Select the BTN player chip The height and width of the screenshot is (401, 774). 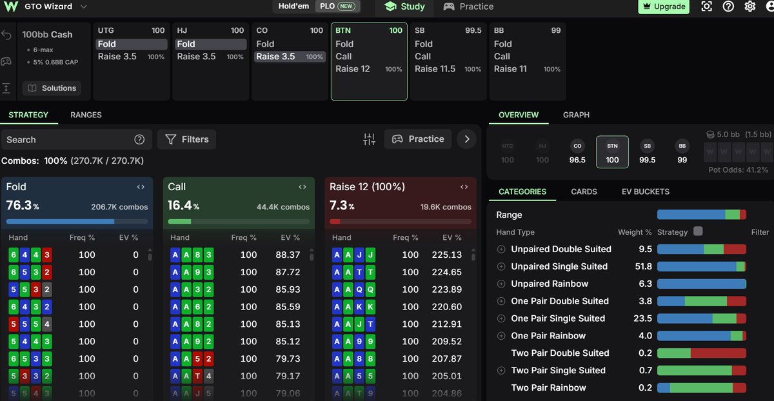[x=612, y=152]
